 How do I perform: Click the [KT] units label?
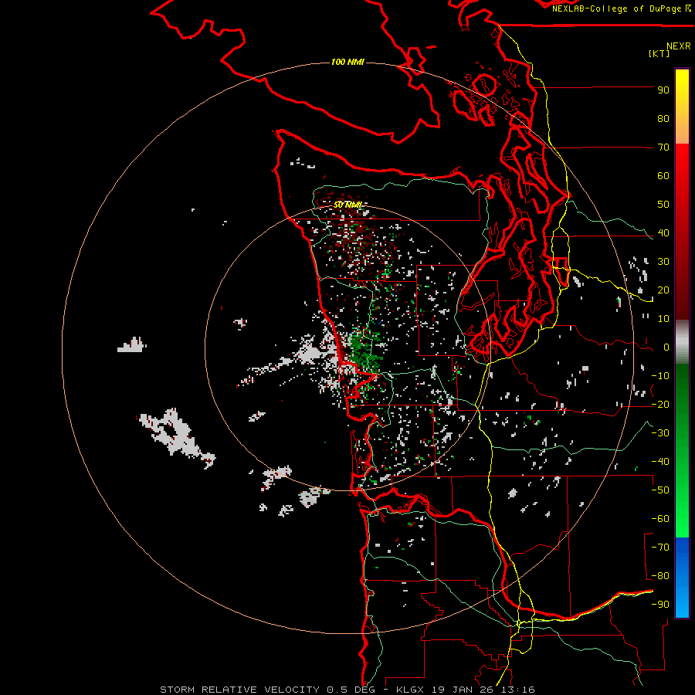(x=659, y=53)
